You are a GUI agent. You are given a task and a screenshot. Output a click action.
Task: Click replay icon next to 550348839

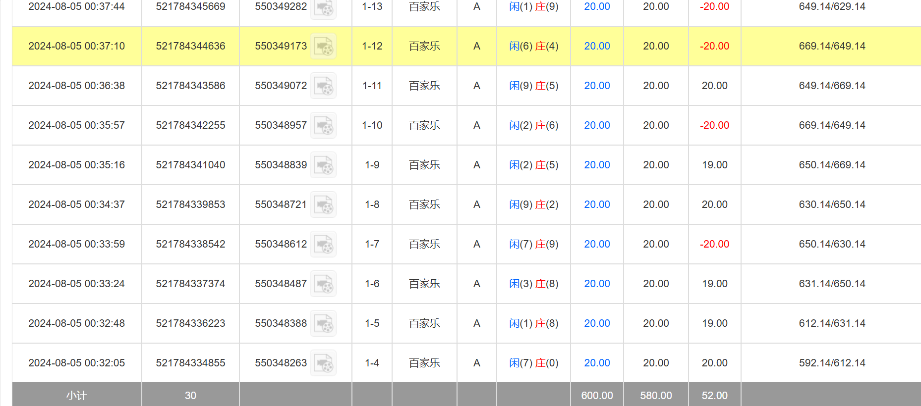tap(323, 165)
